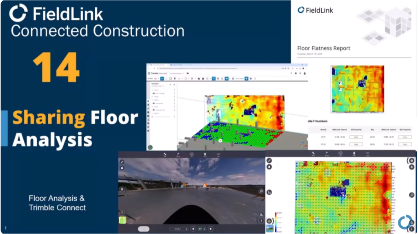Open a new browser tab with plus
Image resolution: width=418 pixels, height=234 pixels.
[191, 65]
